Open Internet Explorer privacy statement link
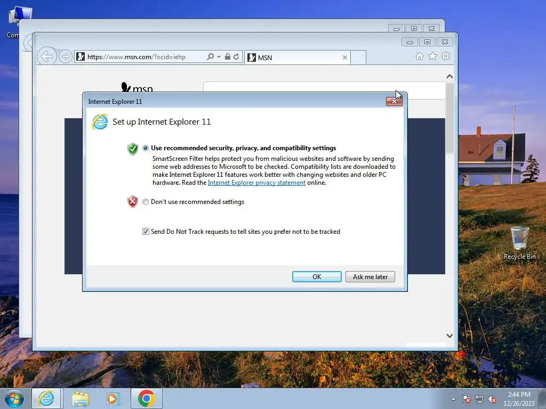The image size is (546, 409). click(x=256, y=183)
